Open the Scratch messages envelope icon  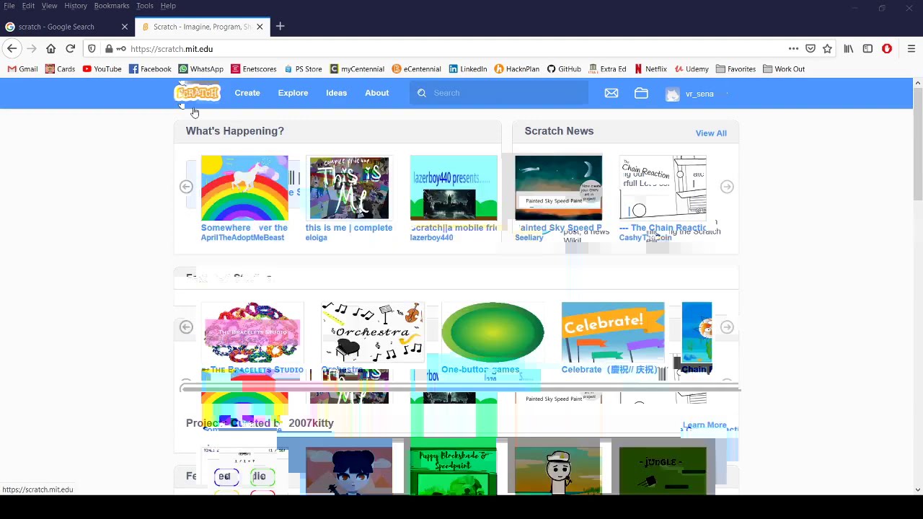click(x=611, y=94)
